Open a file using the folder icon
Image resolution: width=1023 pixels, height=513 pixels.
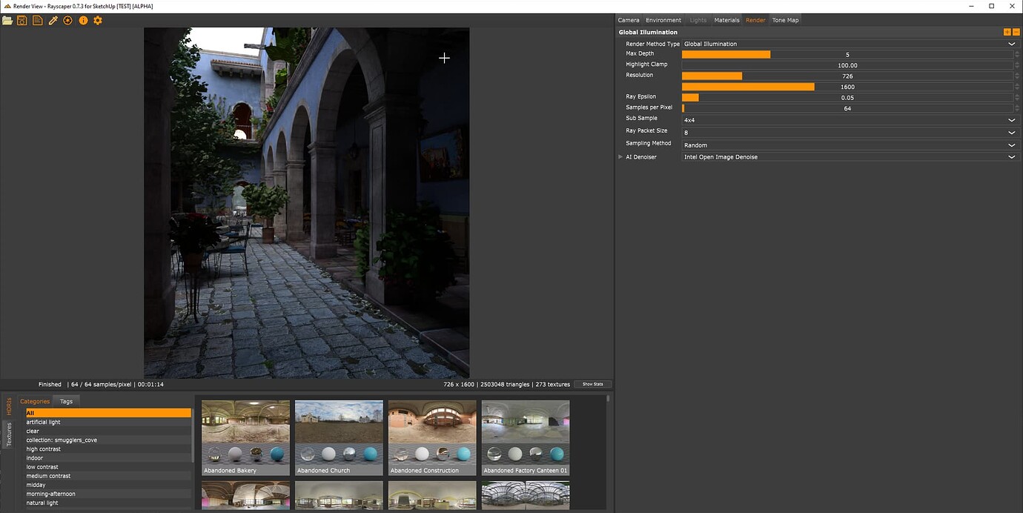[x=7, y=20]
